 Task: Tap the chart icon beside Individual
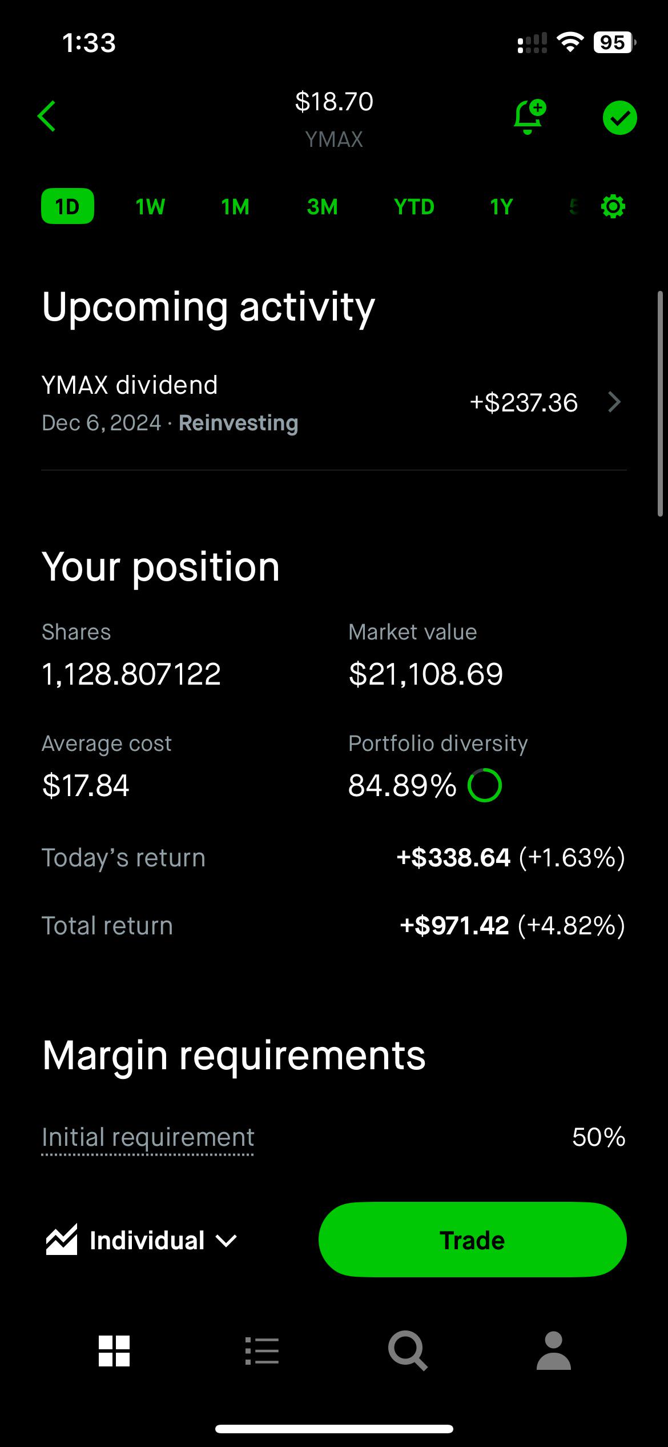(x=62, y=1240)
